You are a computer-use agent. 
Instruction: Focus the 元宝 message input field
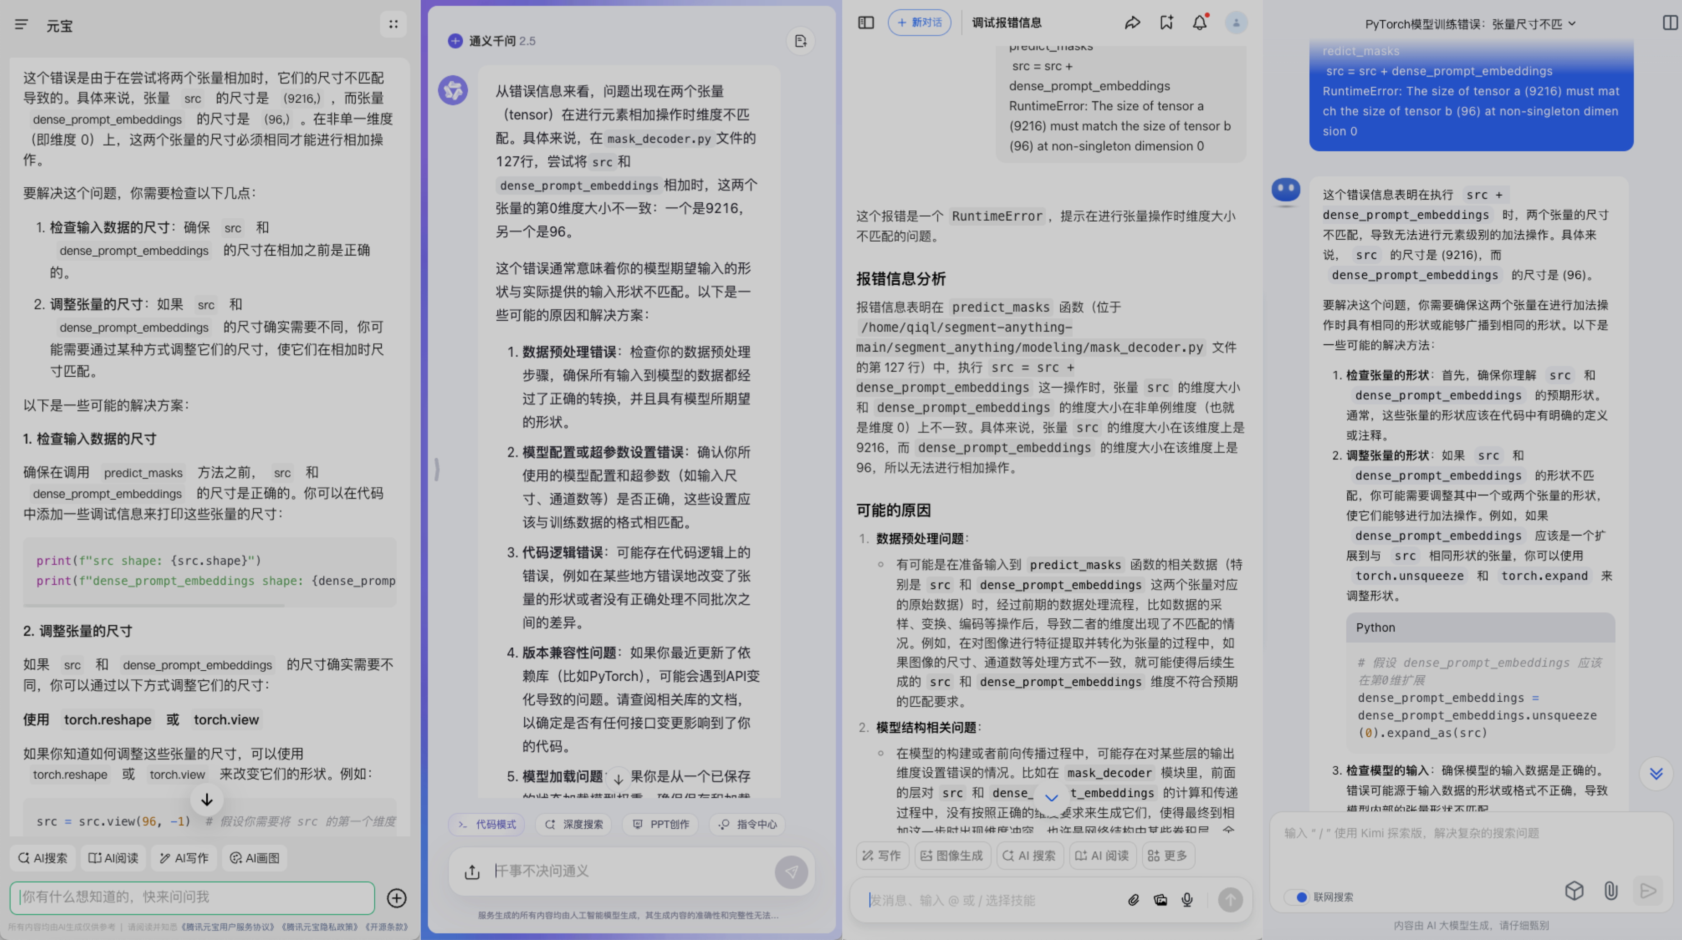pyautogui.click(x=192, y=898)
